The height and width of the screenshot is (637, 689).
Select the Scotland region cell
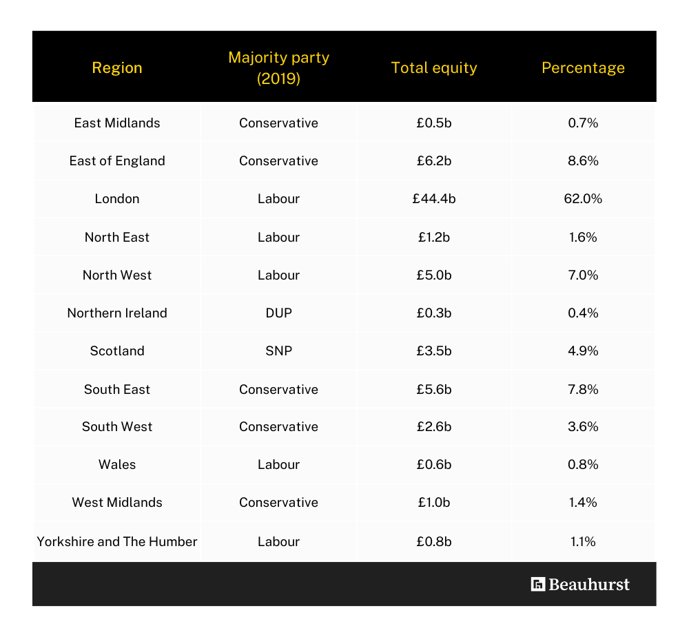click(117, 351)
